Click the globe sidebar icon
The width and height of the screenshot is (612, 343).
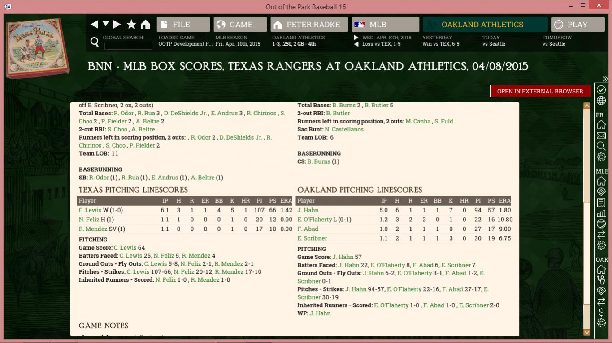pyautogui.click(x=601, y=101)
